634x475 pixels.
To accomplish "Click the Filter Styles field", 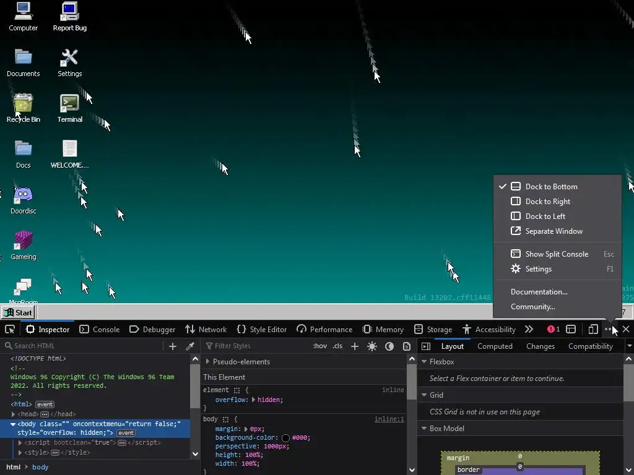I will coord(256,346).
